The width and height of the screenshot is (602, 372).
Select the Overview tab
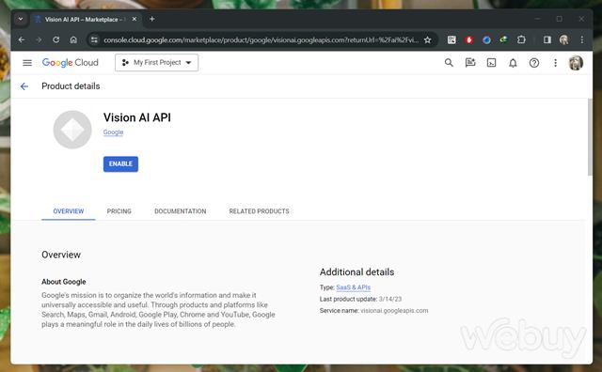(69, 211)
